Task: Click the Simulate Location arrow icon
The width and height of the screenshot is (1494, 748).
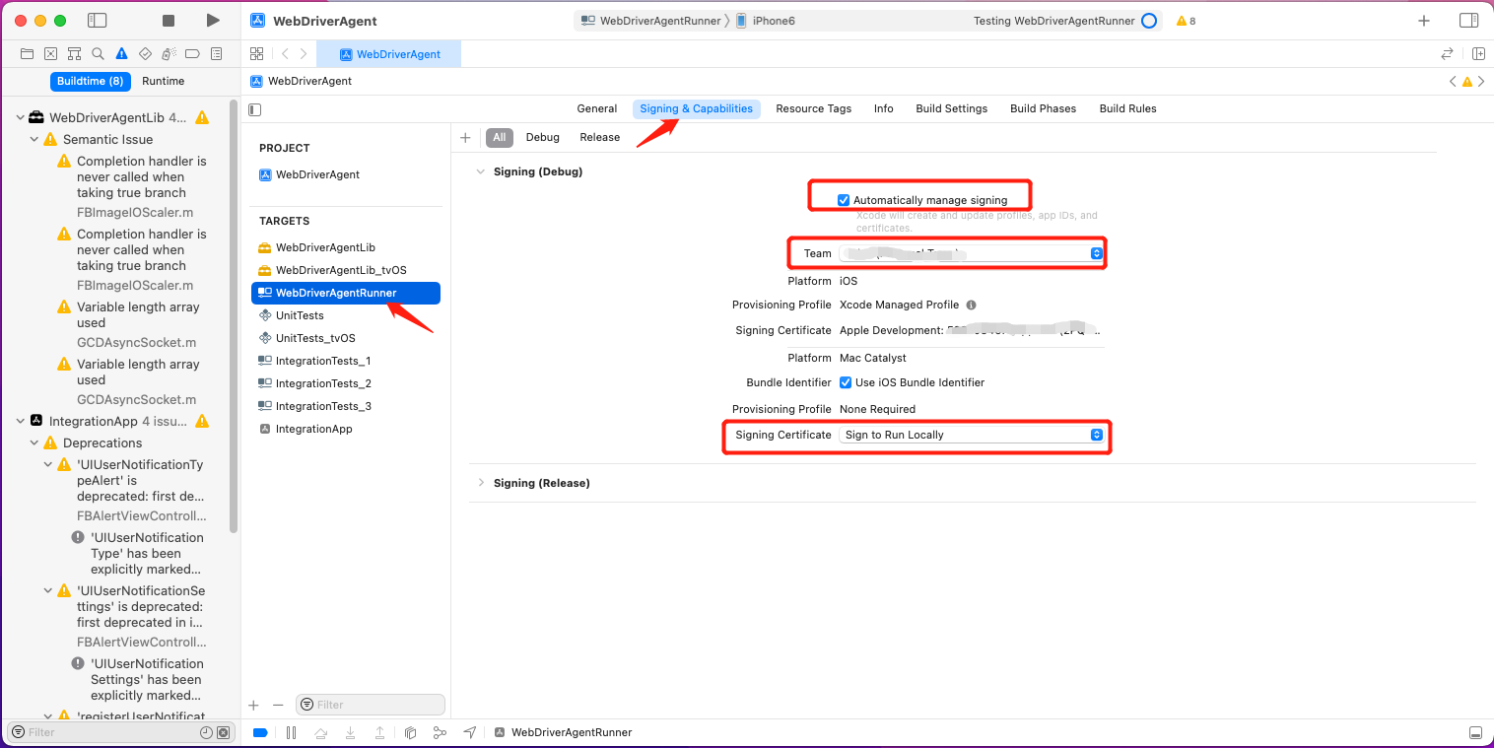Action: tap(470, 732)
